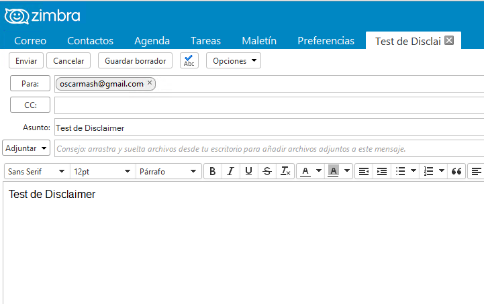
Task: Insert a numbered list
Action: (428, 171)
